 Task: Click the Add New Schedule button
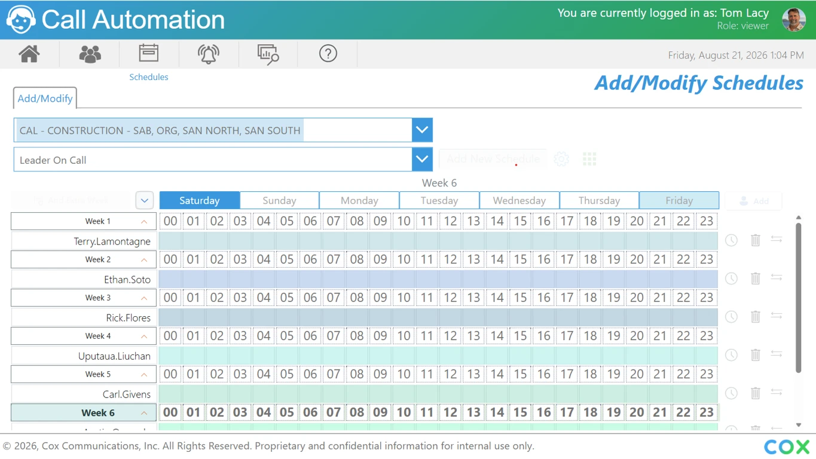(493, 159)
